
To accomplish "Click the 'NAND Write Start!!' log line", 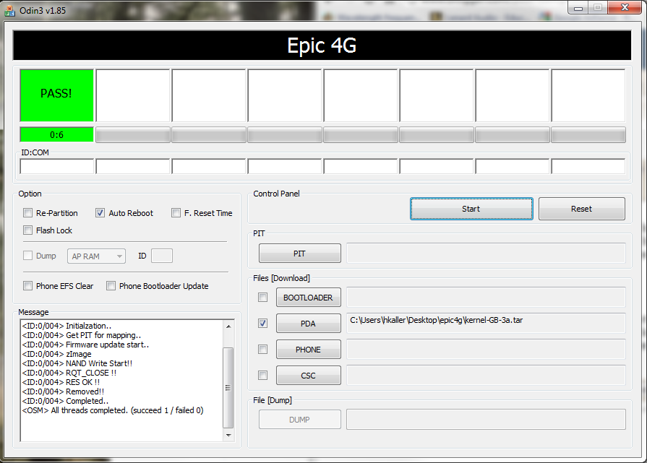I will pos(77,363).
